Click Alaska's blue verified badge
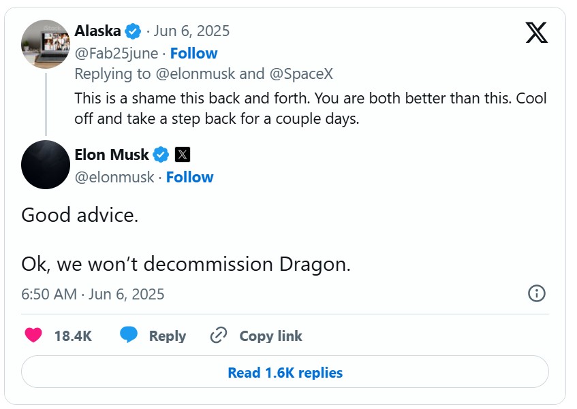577x409 pixels. coord(134,31)
